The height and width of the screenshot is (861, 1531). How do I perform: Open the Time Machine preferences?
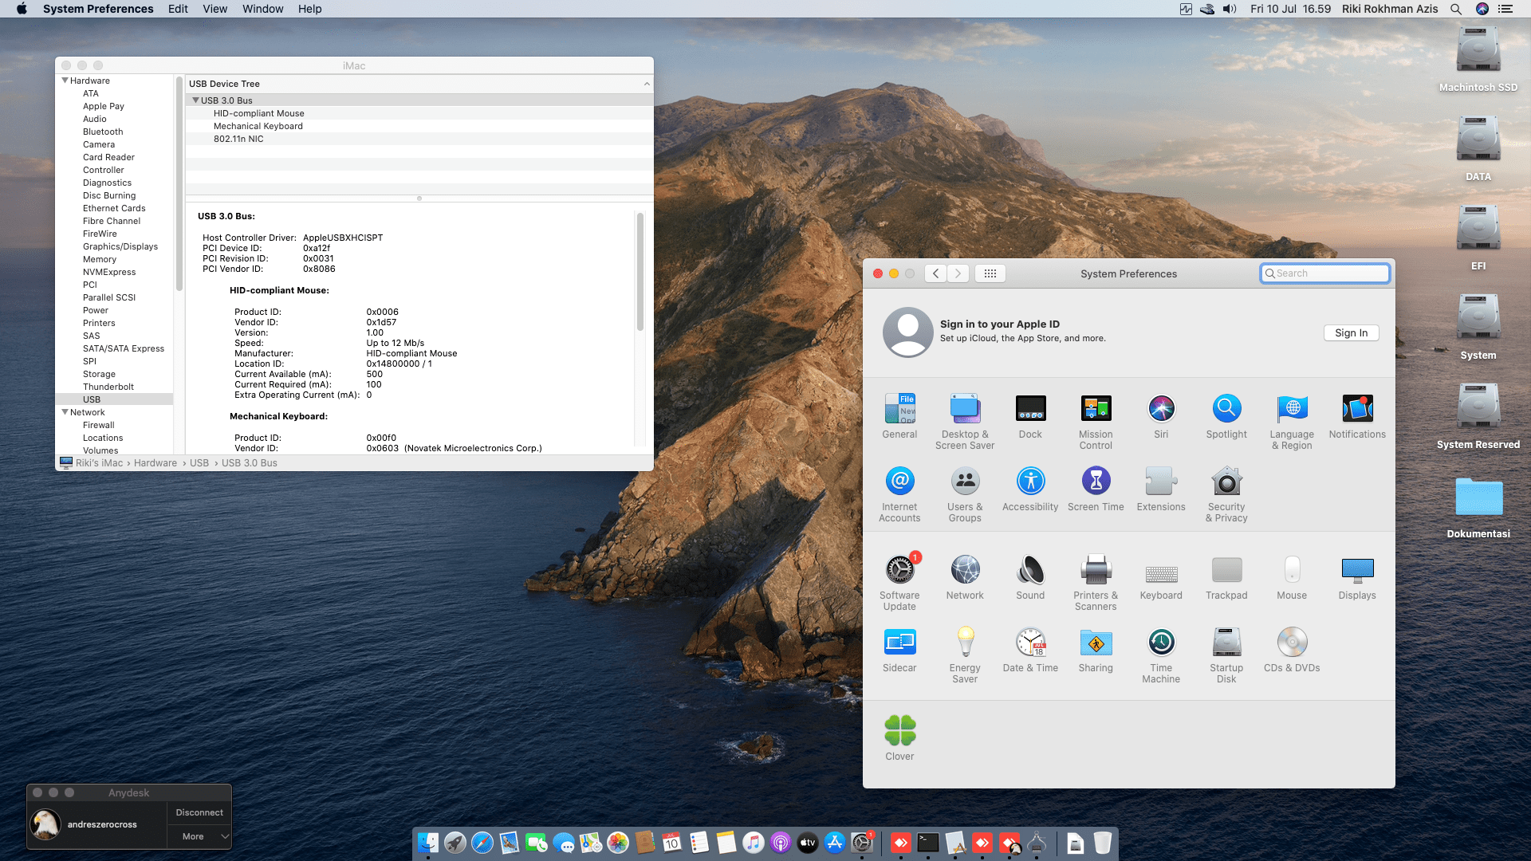pyautogui.click(x=1161, y=643)
